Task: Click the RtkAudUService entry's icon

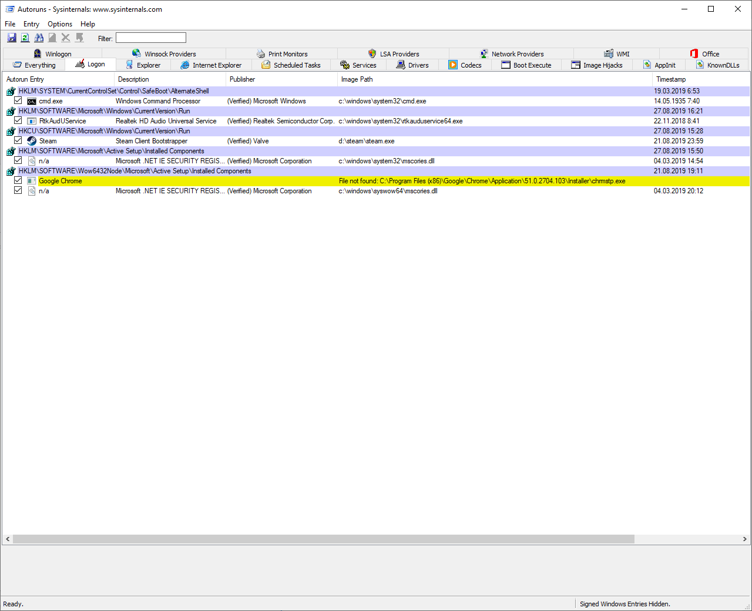Action: [32, 121]
